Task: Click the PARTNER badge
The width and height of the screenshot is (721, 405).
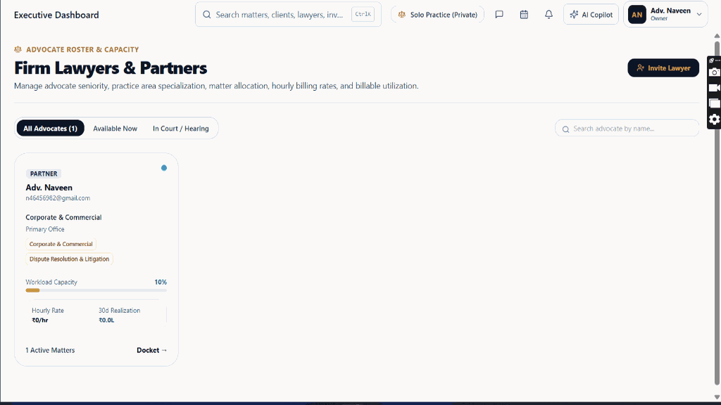Action: pyautogui.click(x=44, y=174)
